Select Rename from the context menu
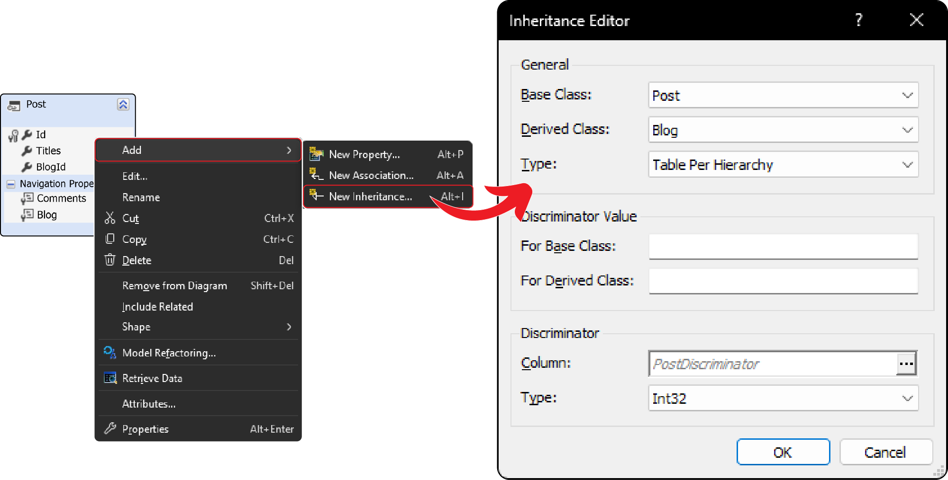 coord(141,197)
